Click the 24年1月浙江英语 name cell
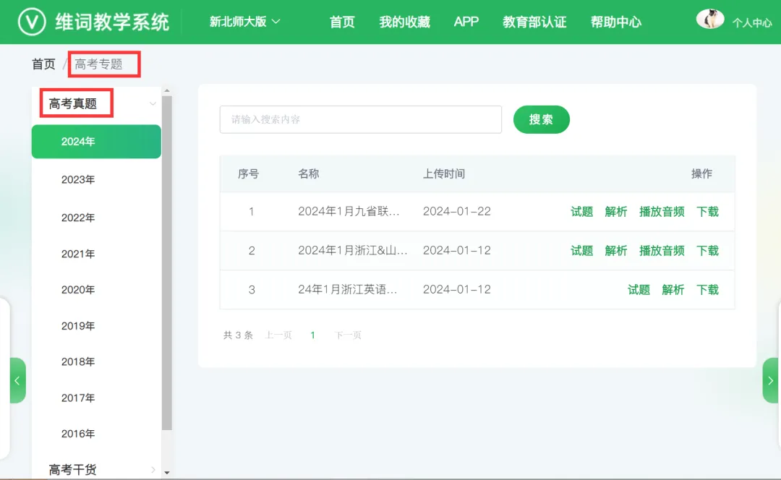Screen dimensions: 781x480 [348, 290]
